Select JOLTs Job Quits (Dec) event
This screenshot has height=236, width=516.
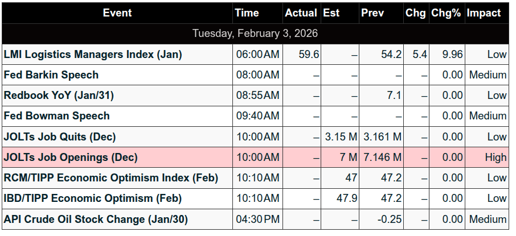click(60, 136)
